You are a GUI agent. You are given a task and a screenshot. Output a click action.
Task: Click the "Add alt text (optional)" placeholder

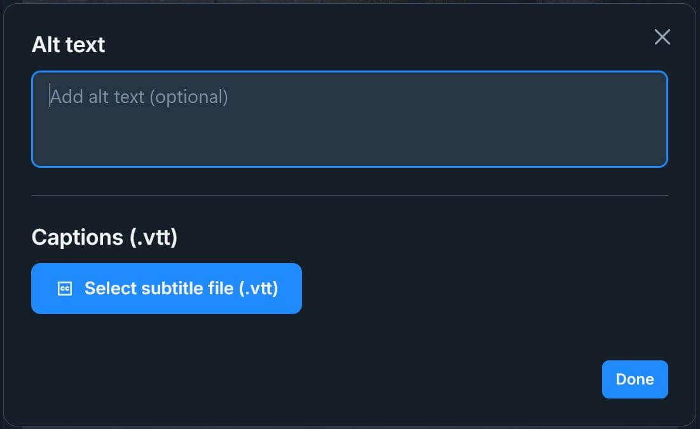[x=139, y=97]
